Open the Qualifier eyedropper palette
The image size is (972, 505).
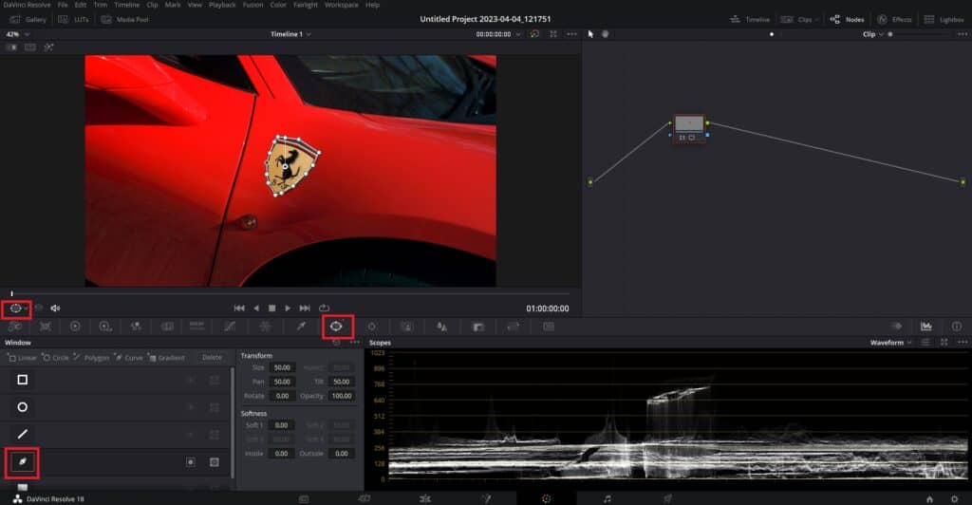pos(301,326)
